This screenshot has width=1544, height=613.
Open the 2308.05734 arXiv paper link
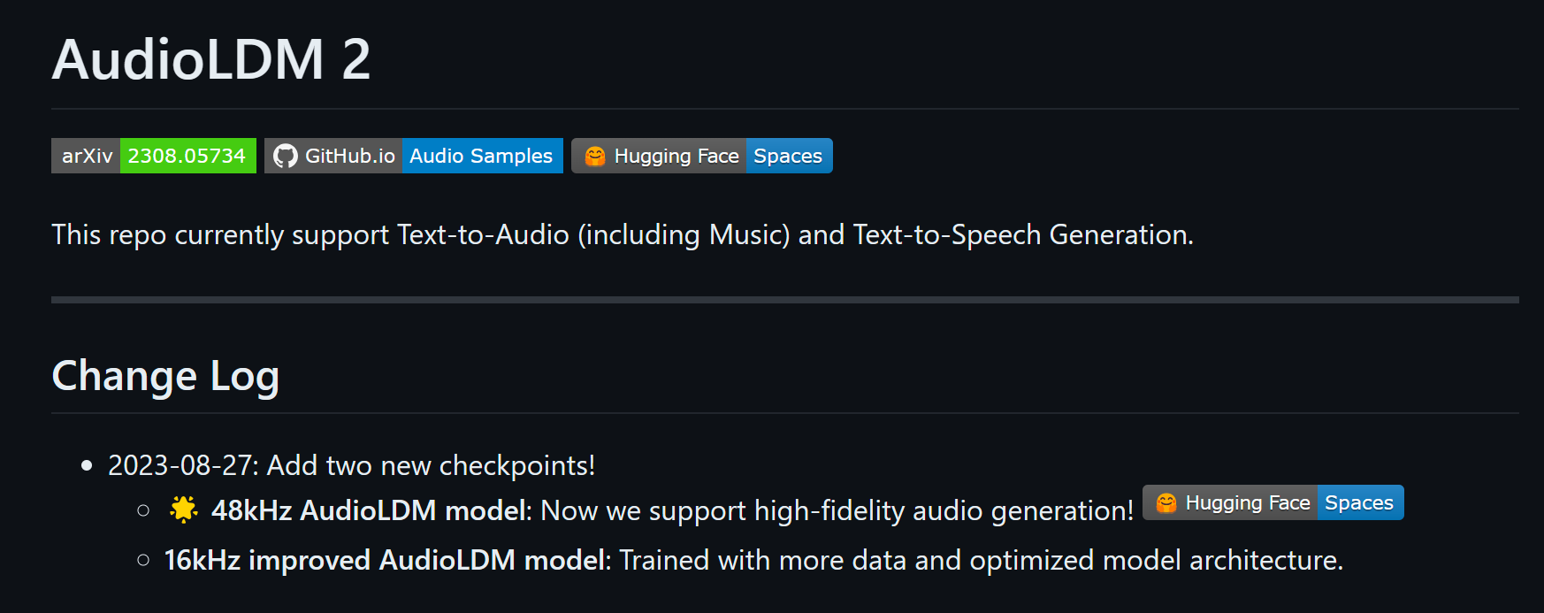(x=187, y=156)
